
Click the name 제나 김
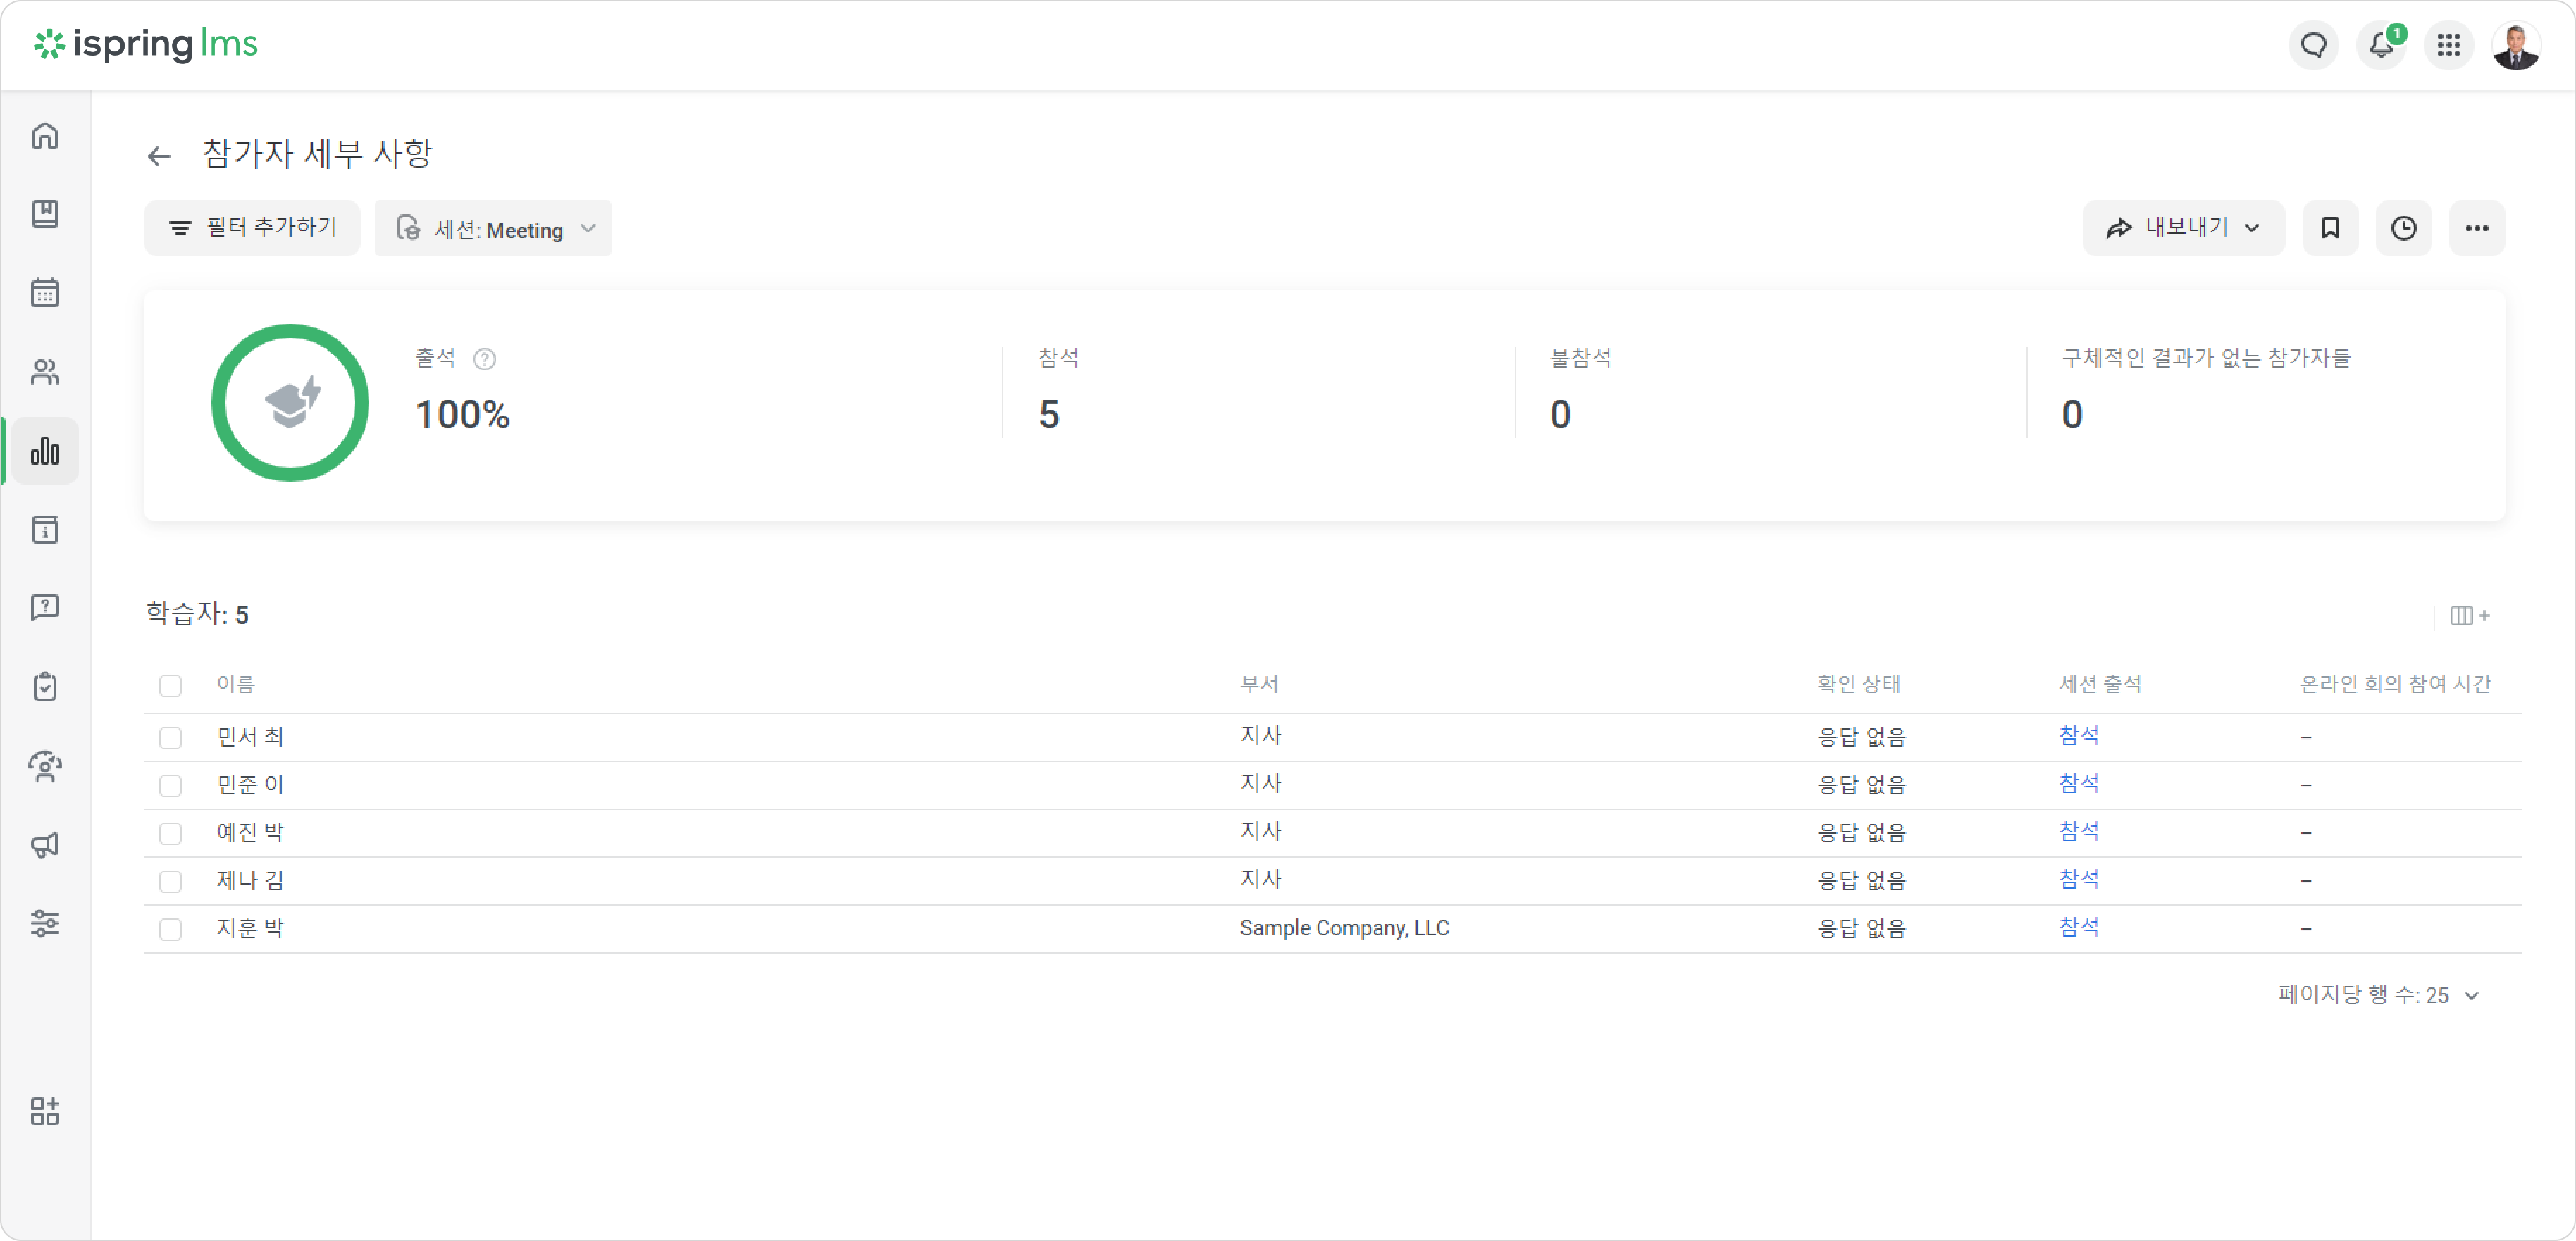[250, 881]
